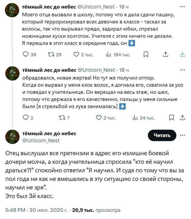
Task: View analytics of second tweet (24 тыс.)
Action: pyautogui.click(x=135, y=118)
